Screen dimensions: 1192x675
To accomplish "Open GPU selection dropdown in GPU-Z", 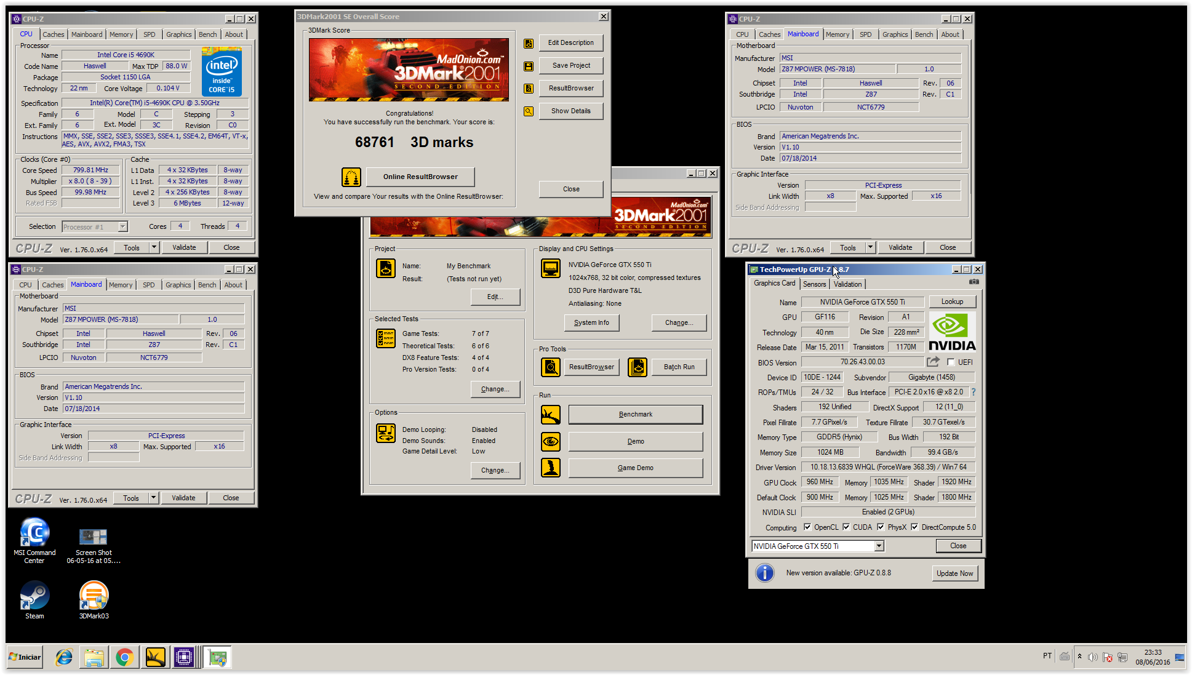I will pos(879,546).
